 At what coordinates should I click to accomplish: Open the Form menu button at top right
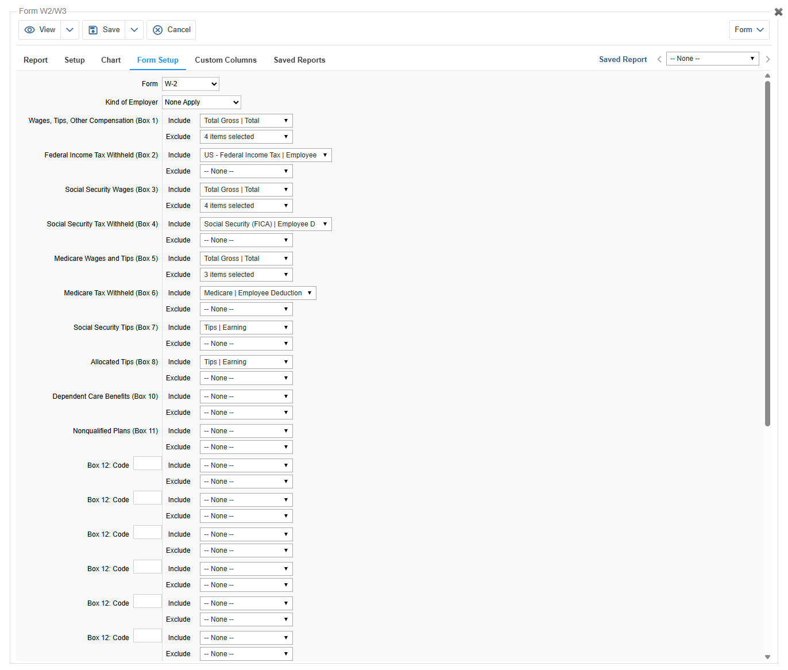point(750,30)
